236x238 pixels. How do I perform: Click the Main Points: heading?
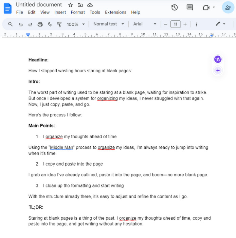tap(42, 126)
